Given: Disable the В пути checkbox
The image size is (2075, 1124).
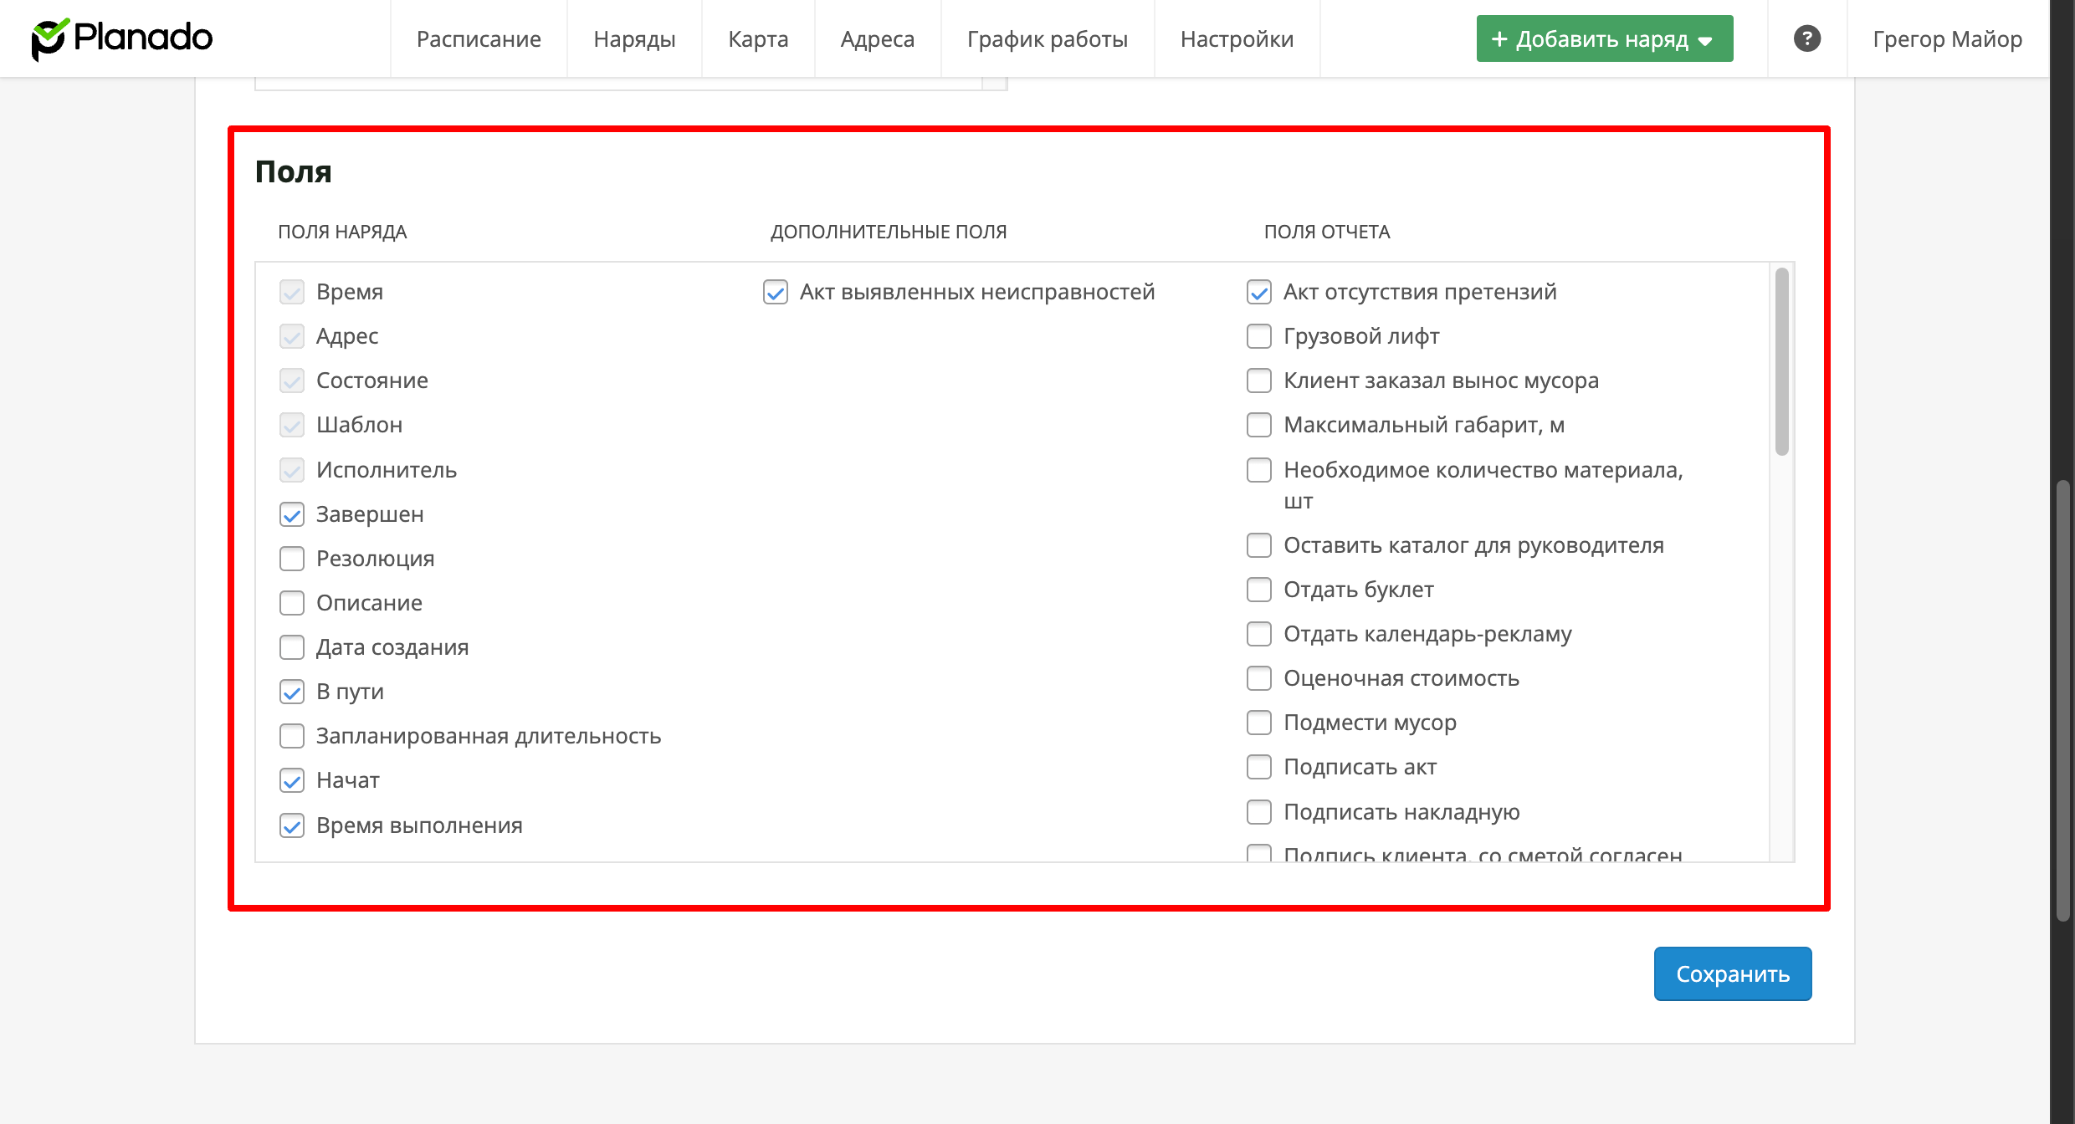Looking at the screenshot, I should click(x=292, y=692).
